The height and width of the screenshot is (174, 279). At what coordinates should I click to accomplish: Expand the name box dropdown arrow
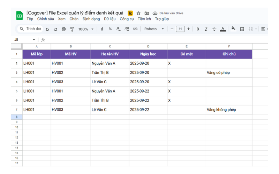(x=34, y=40)
